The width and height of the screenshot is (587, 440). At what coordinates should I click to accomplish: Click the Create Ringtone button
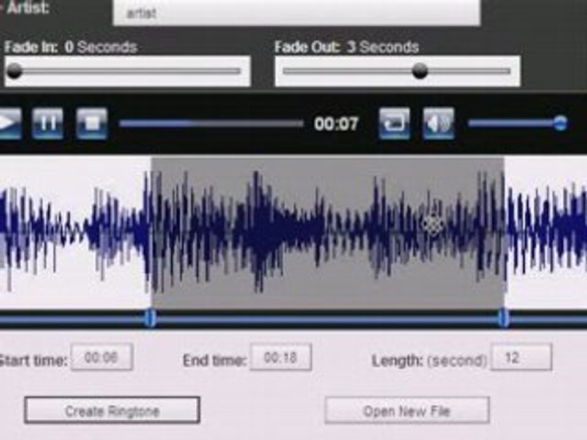click(113, 411)
